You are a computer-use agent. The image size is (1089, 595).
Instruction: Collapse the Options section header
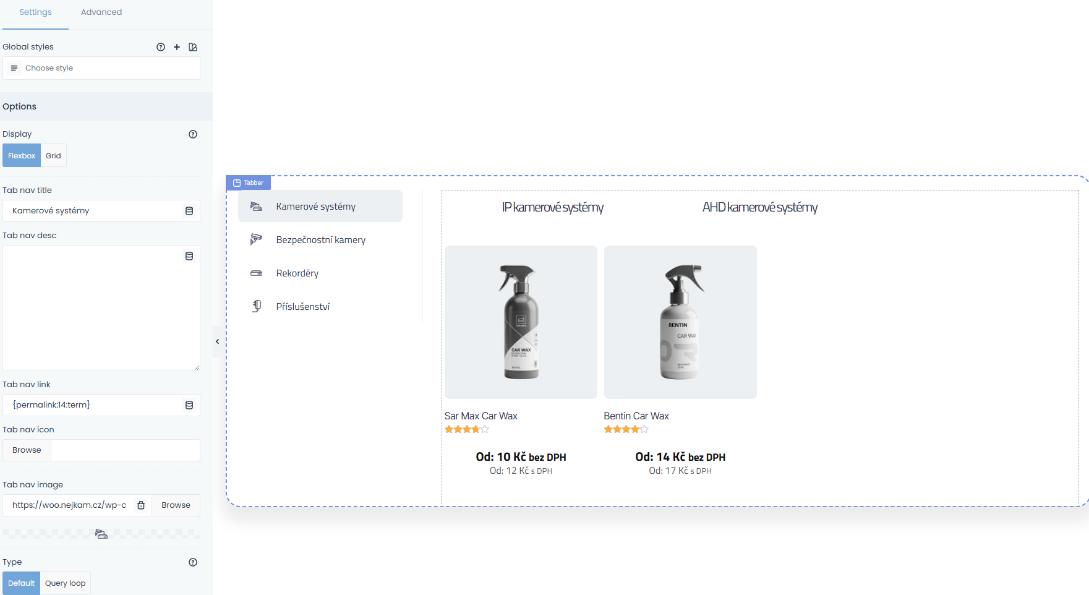106,106
